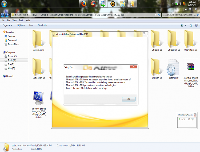Select the Word.en-us folder
Viewport: 200px width, 152px height.
coord(157,69)
